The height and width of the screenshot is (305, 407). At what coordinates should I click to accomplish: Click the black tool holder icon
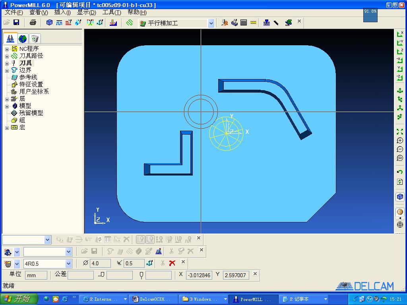click(276, 23)
